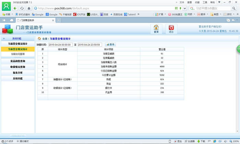
Task: Expand the 菜品销售查询 sidebar section
Action: click(17, 61)
